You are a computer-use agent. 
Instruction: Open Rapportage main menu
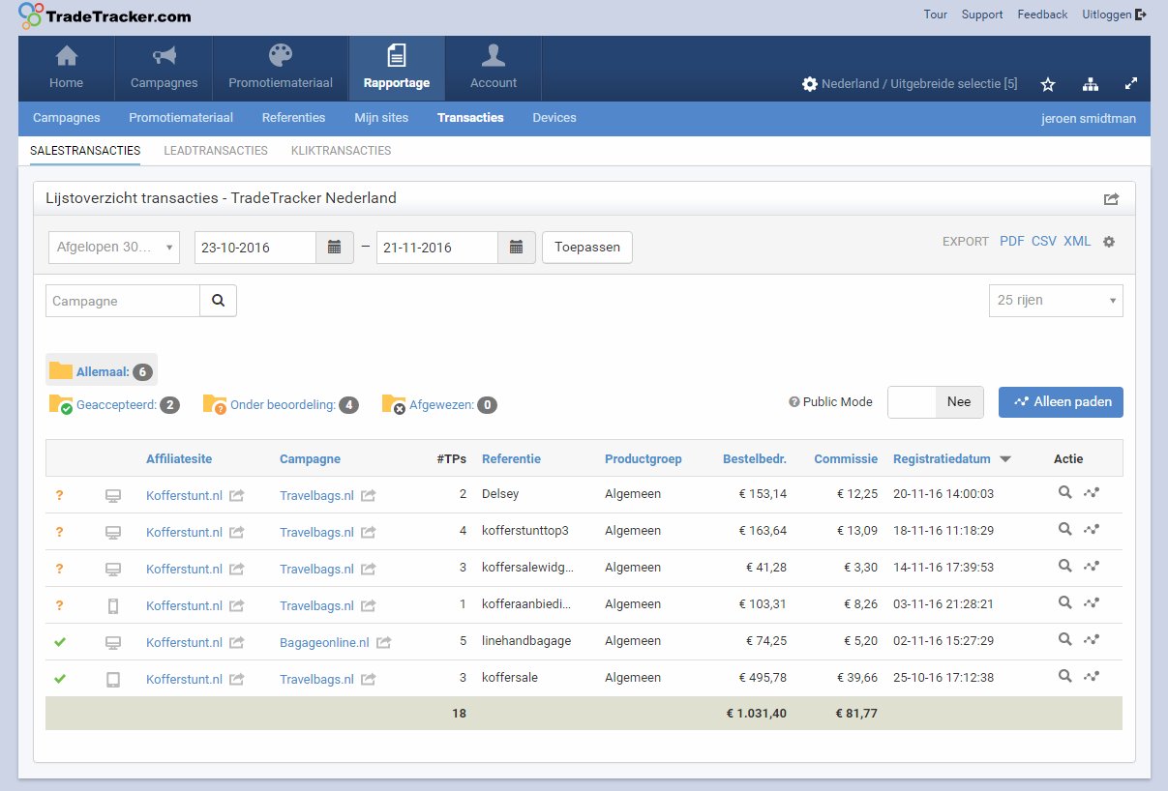397,68
